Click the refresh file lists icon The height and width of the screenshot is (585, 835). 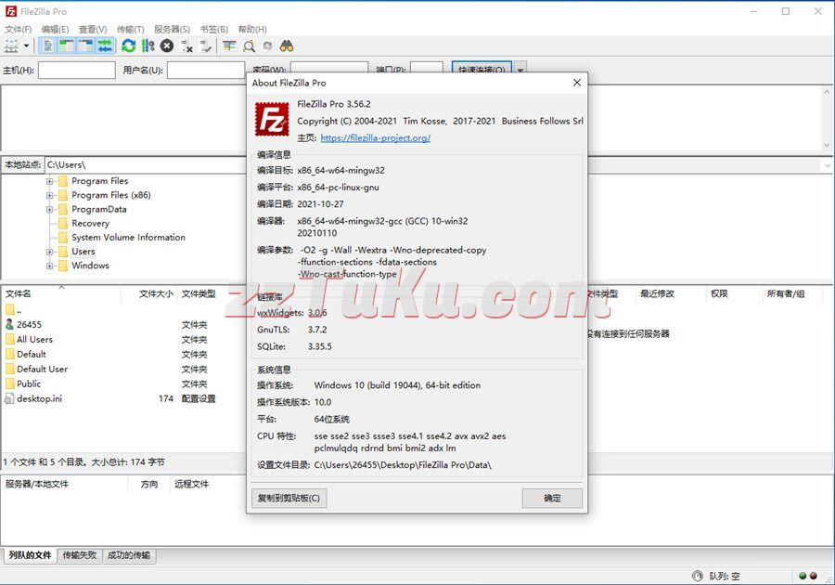click(128, 45)
